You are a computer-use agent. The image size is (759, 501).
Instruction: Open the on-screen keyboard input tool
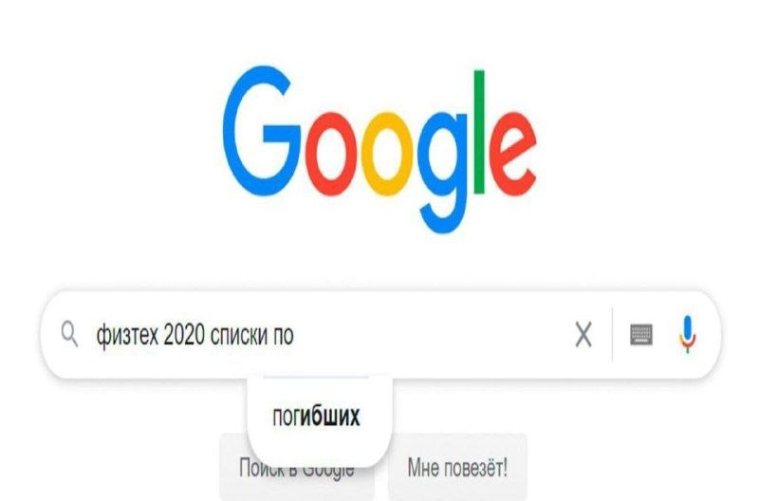[x=641, y=335]
